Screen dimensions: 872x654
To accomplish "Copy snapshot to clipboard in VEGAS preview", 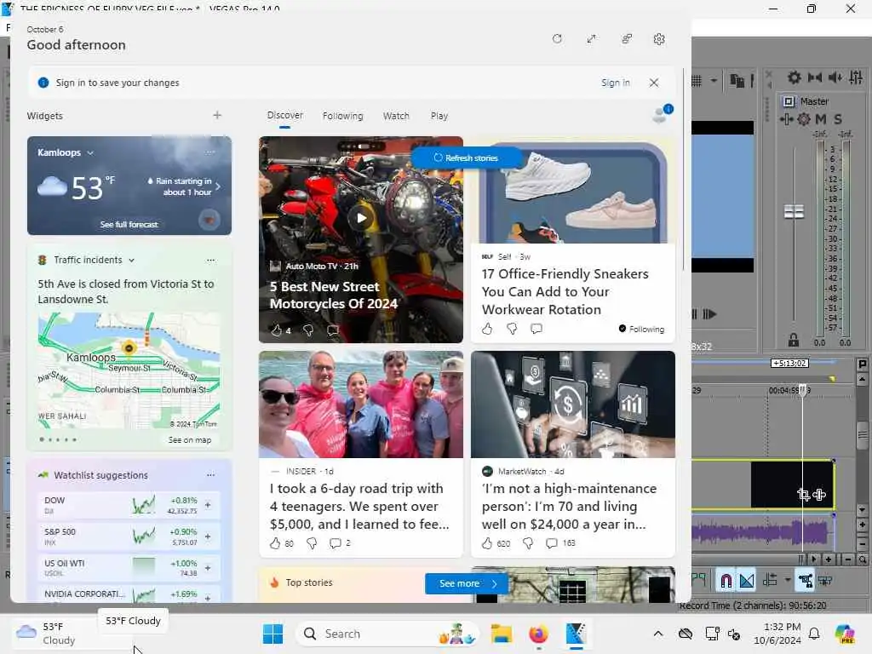I will point(737,81).
